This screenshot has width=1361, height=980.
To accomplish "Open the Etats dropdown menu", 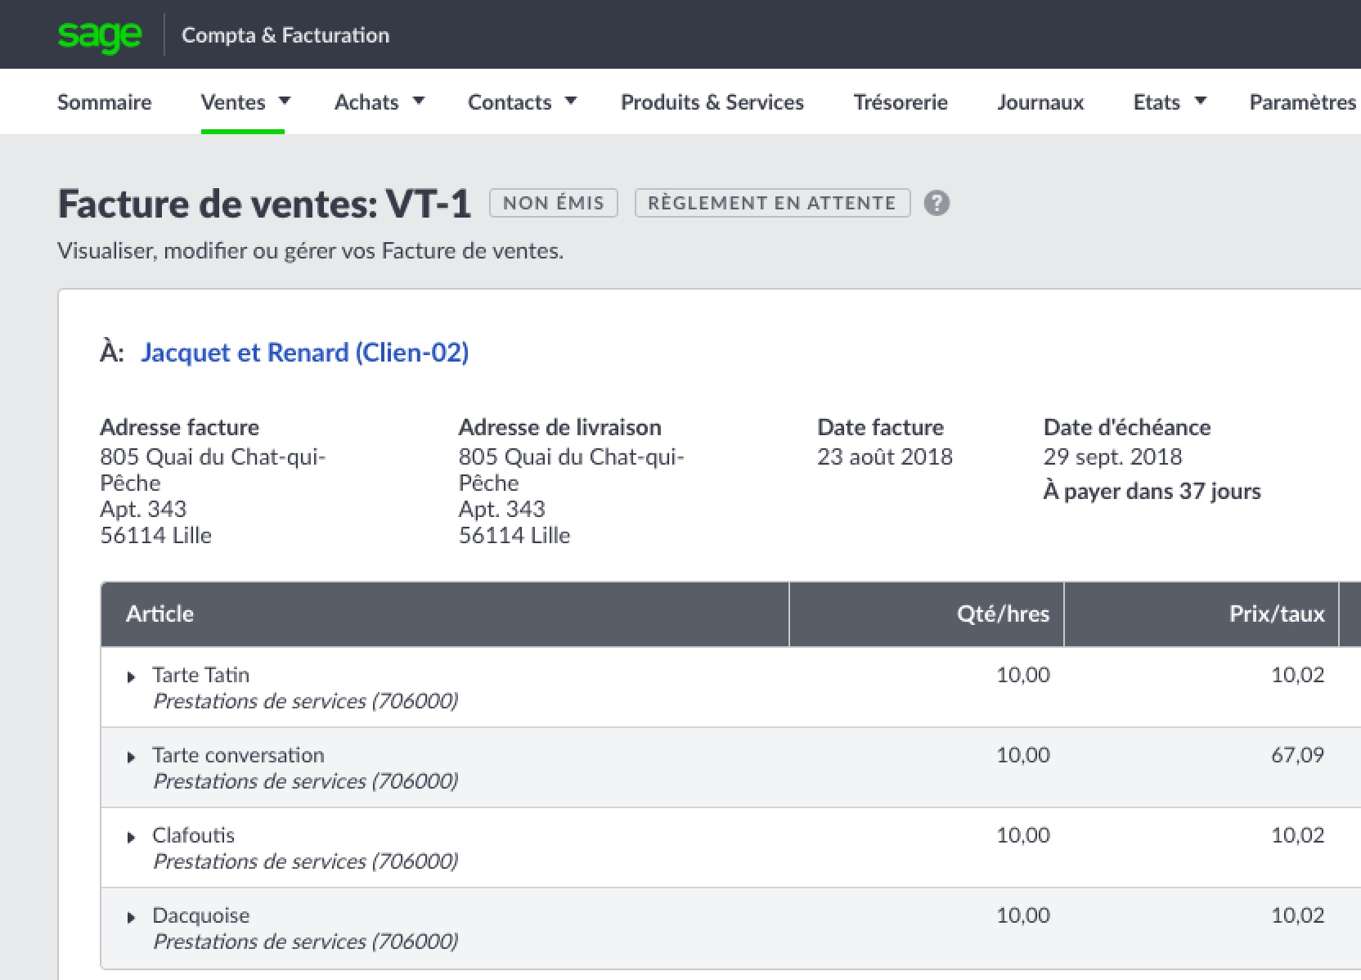I will click(1169, 102).
